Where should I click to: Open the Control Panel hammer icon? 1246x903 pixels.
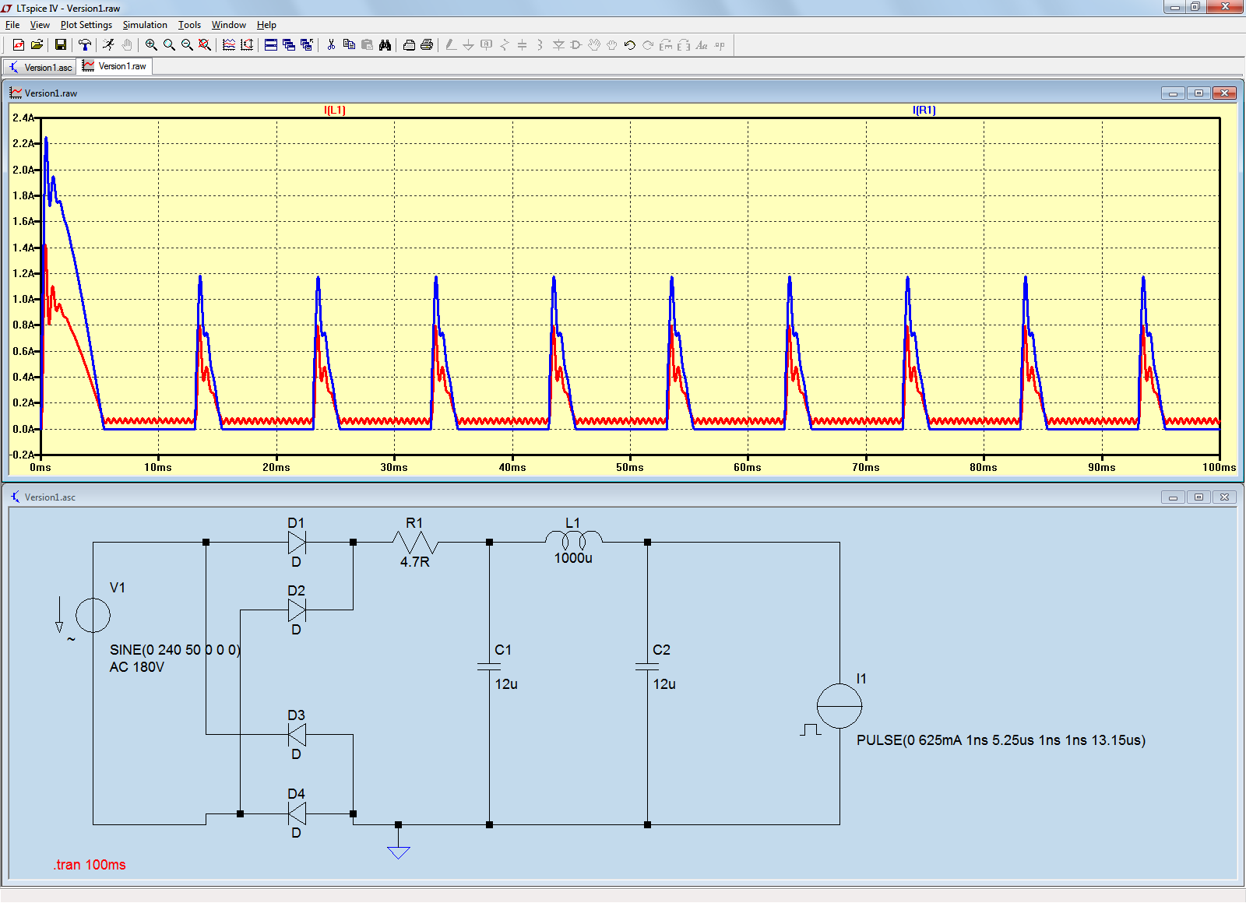point(85,45)
